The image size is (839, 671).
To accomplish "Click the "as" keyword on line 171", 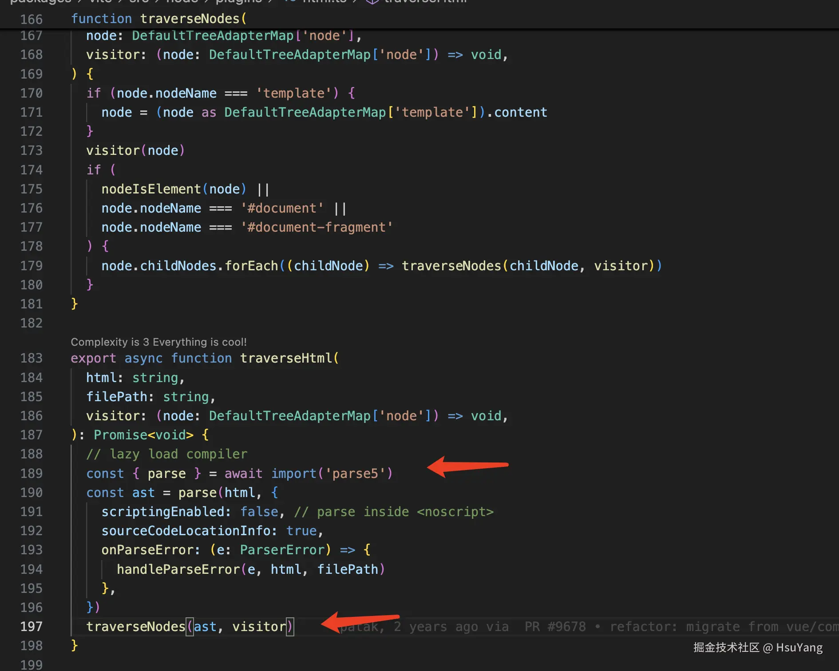I will [209, 112].
